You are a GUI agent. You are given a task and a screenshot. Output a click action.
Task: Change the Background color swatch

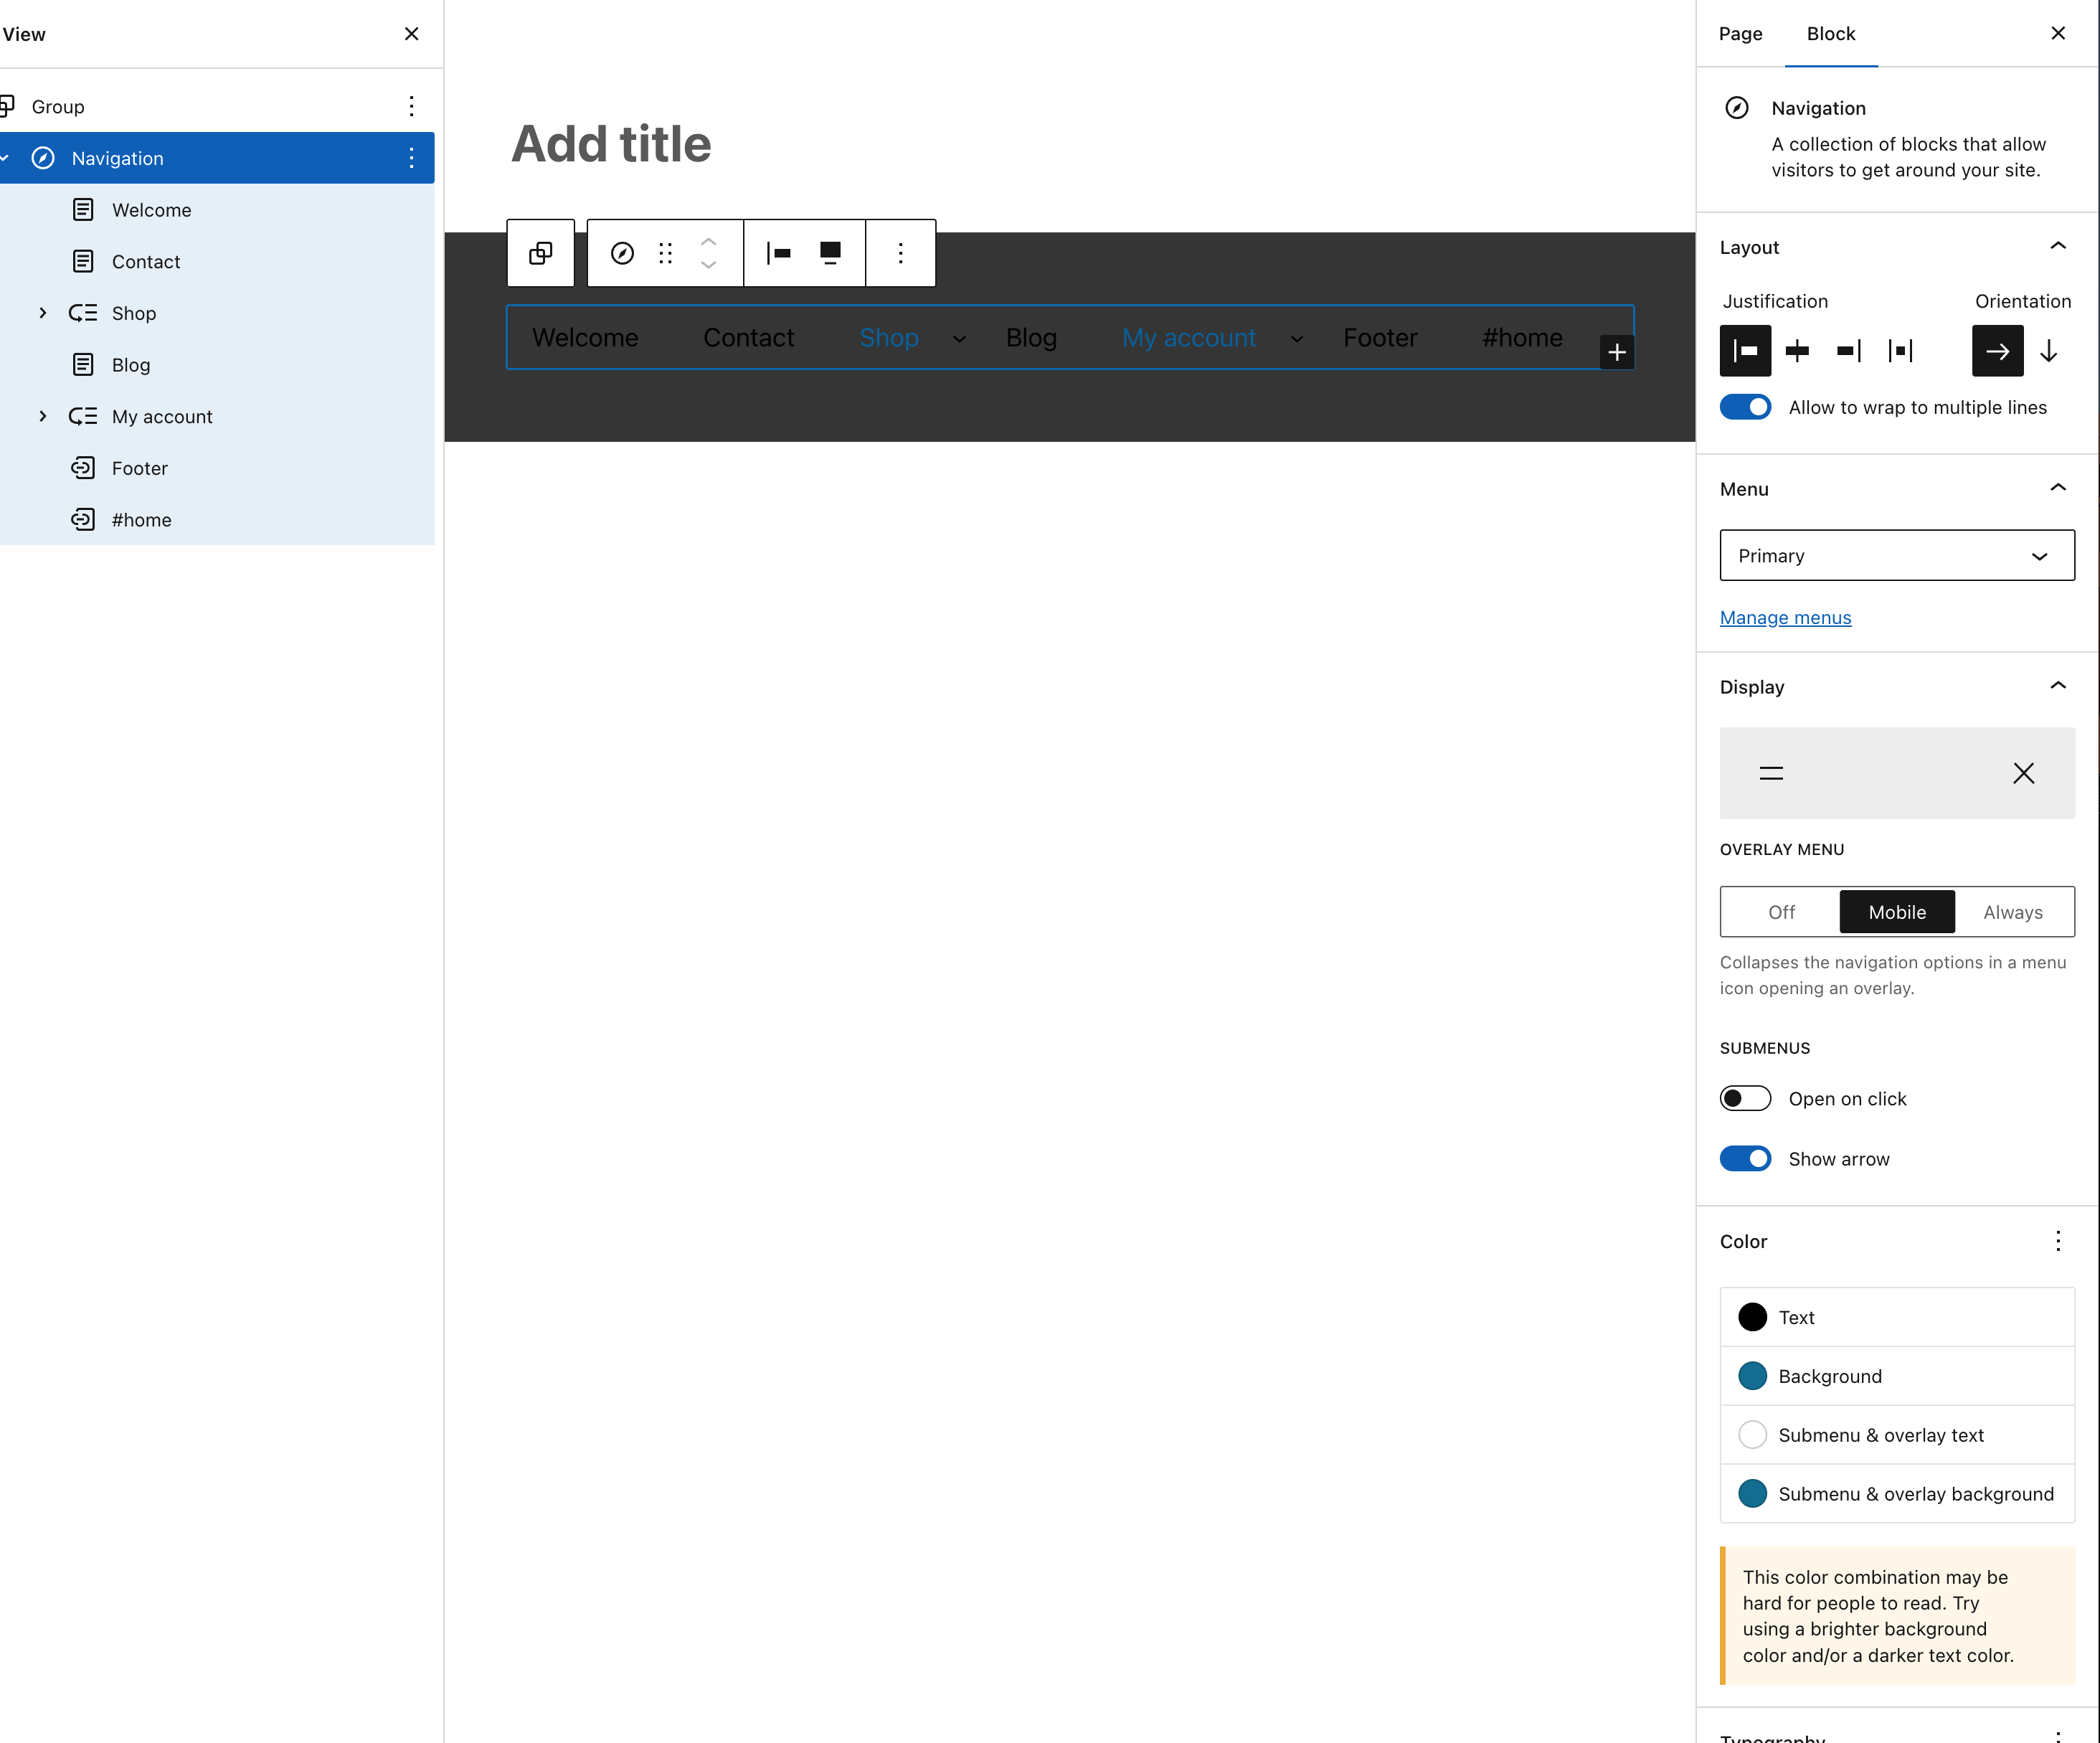1751,1375
